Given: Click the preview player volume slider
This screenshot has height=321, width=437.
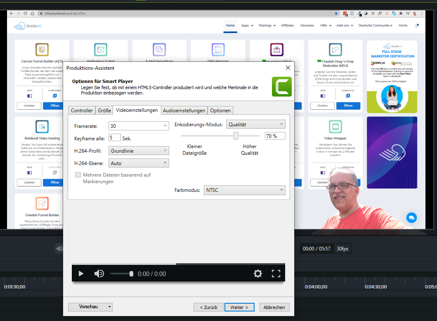Looking at the screenshot, I should 121,274.
